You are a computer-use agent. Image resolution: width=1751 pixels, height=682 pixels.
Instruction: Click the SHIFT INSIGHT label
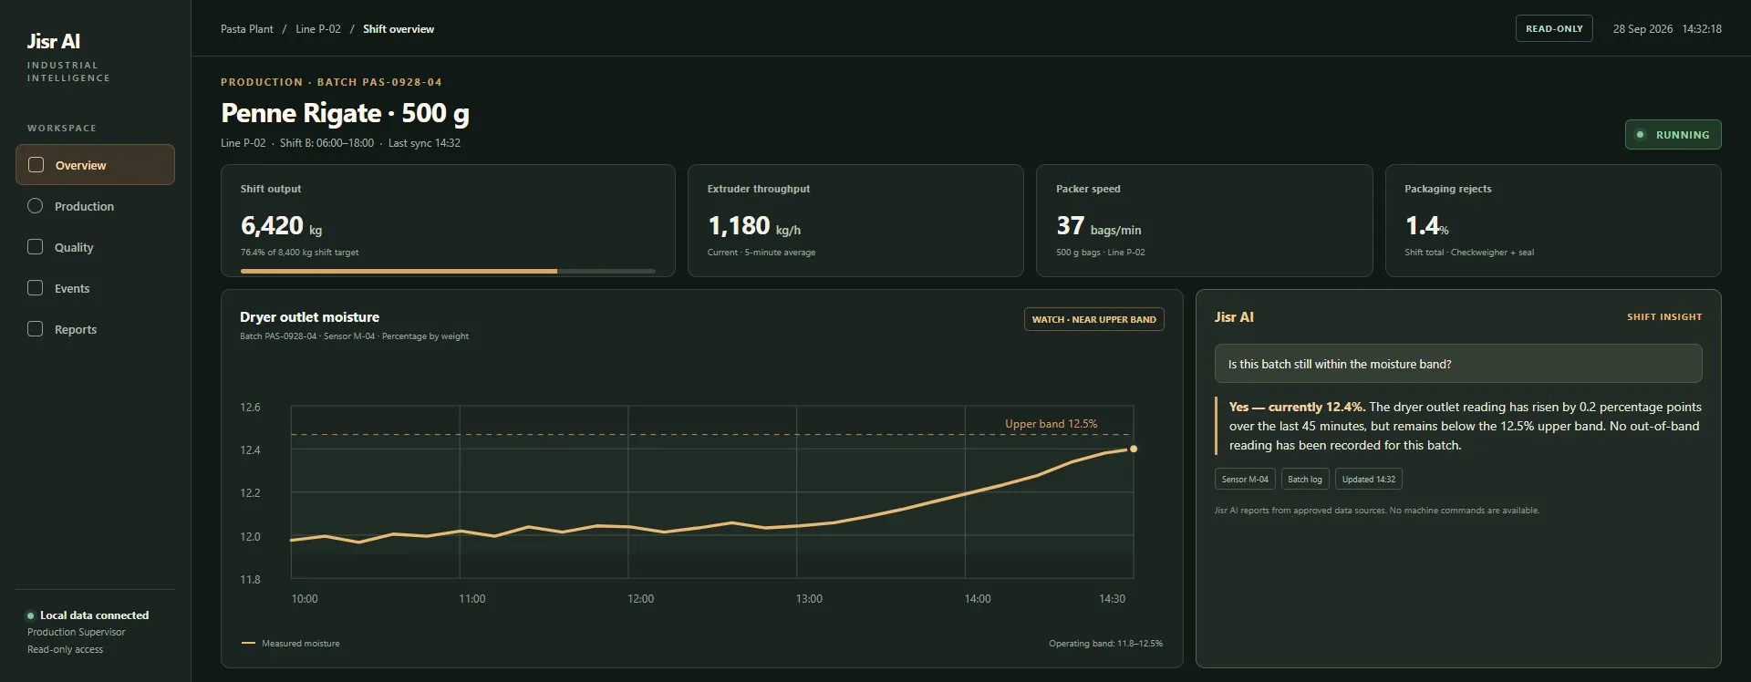tap(1664, 317)
